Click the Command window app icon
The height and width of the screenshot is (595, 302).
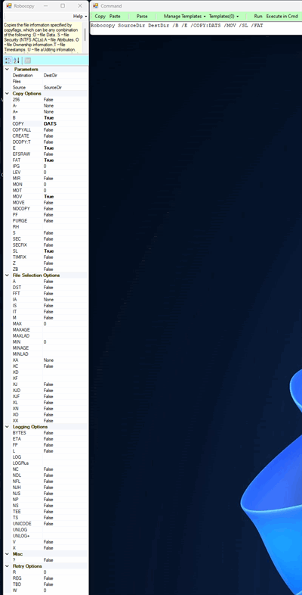(96, 6)
